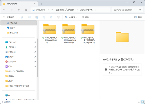Click pin icon next to ビデオ
Screen dimensions: 145x104
35,66
